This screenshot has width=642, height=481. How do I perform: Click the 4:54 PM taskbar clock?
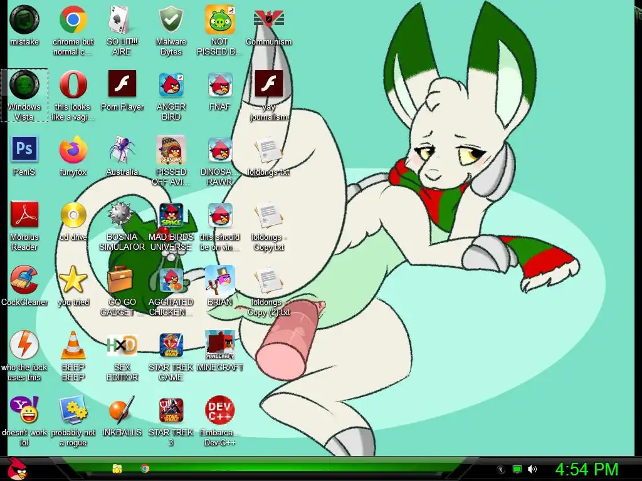coord(586,469)
